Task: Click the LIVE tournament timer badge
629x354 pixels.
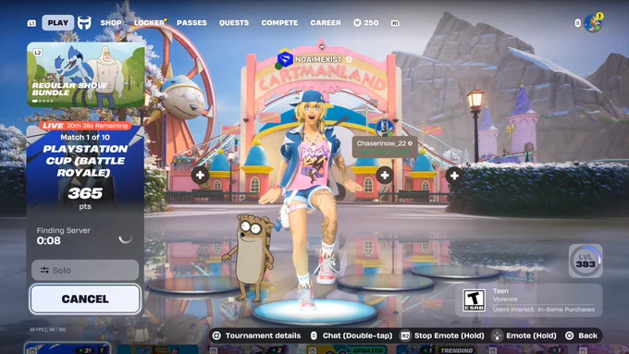Action: click(85, 126)
